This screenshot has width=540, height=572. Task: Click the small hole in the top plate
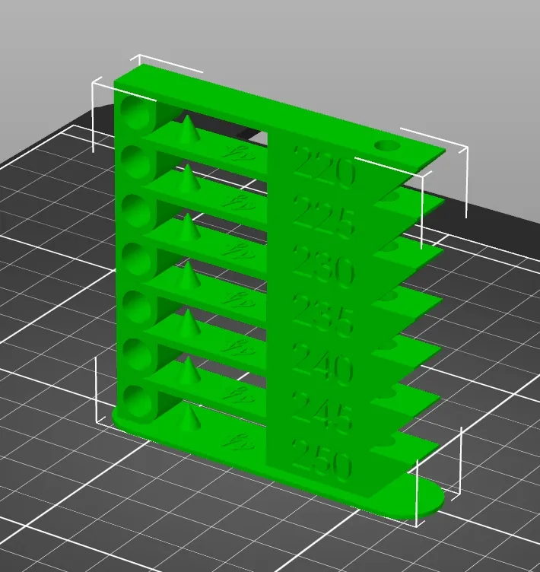click(386, 145)
